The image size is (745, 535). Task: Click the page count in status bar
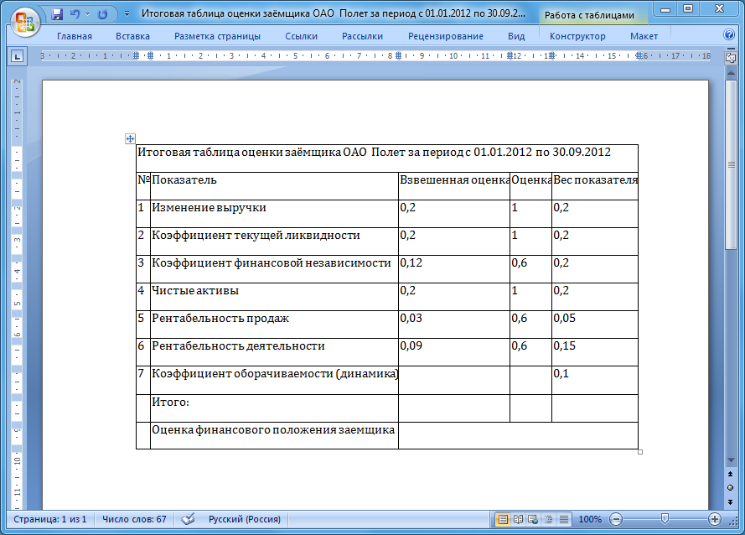point(50,519)
